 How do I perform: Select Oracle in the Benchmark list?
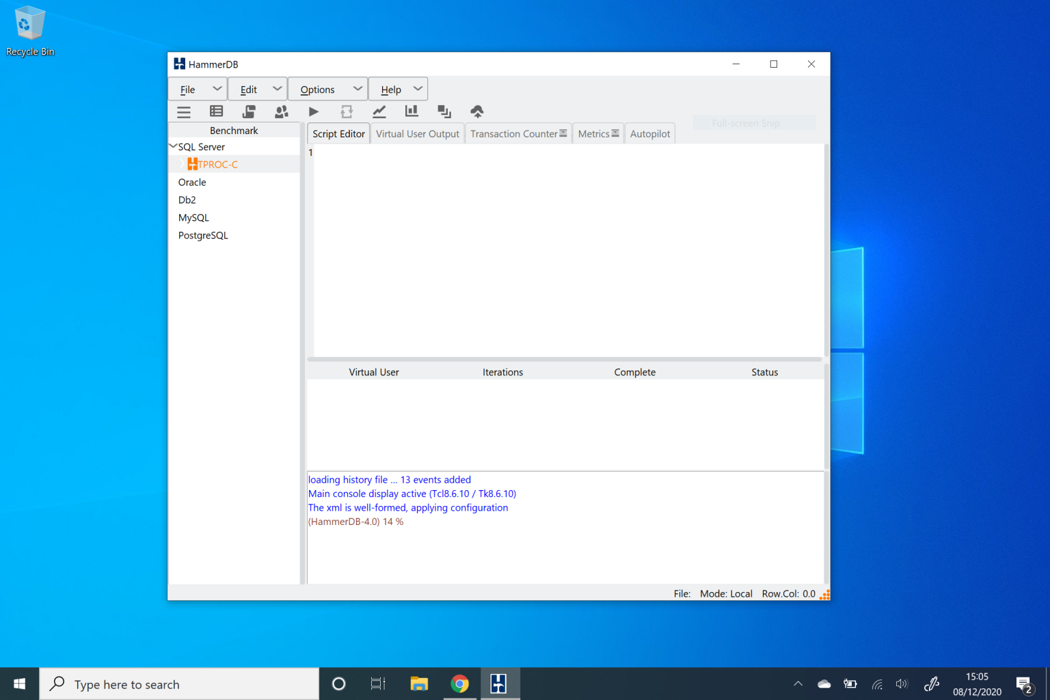pyautogui.click(x=192, y=183)
